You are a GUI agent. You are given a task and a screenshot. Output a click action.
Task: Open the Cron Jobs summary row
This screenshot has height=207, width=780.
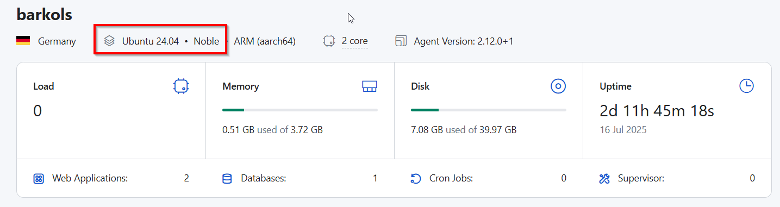point(489,178)
